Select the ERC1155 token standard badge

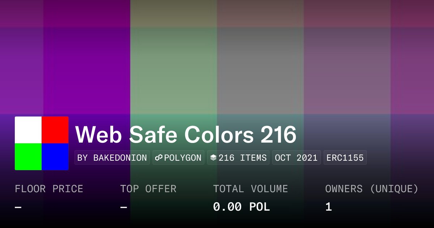coord(345,158)
